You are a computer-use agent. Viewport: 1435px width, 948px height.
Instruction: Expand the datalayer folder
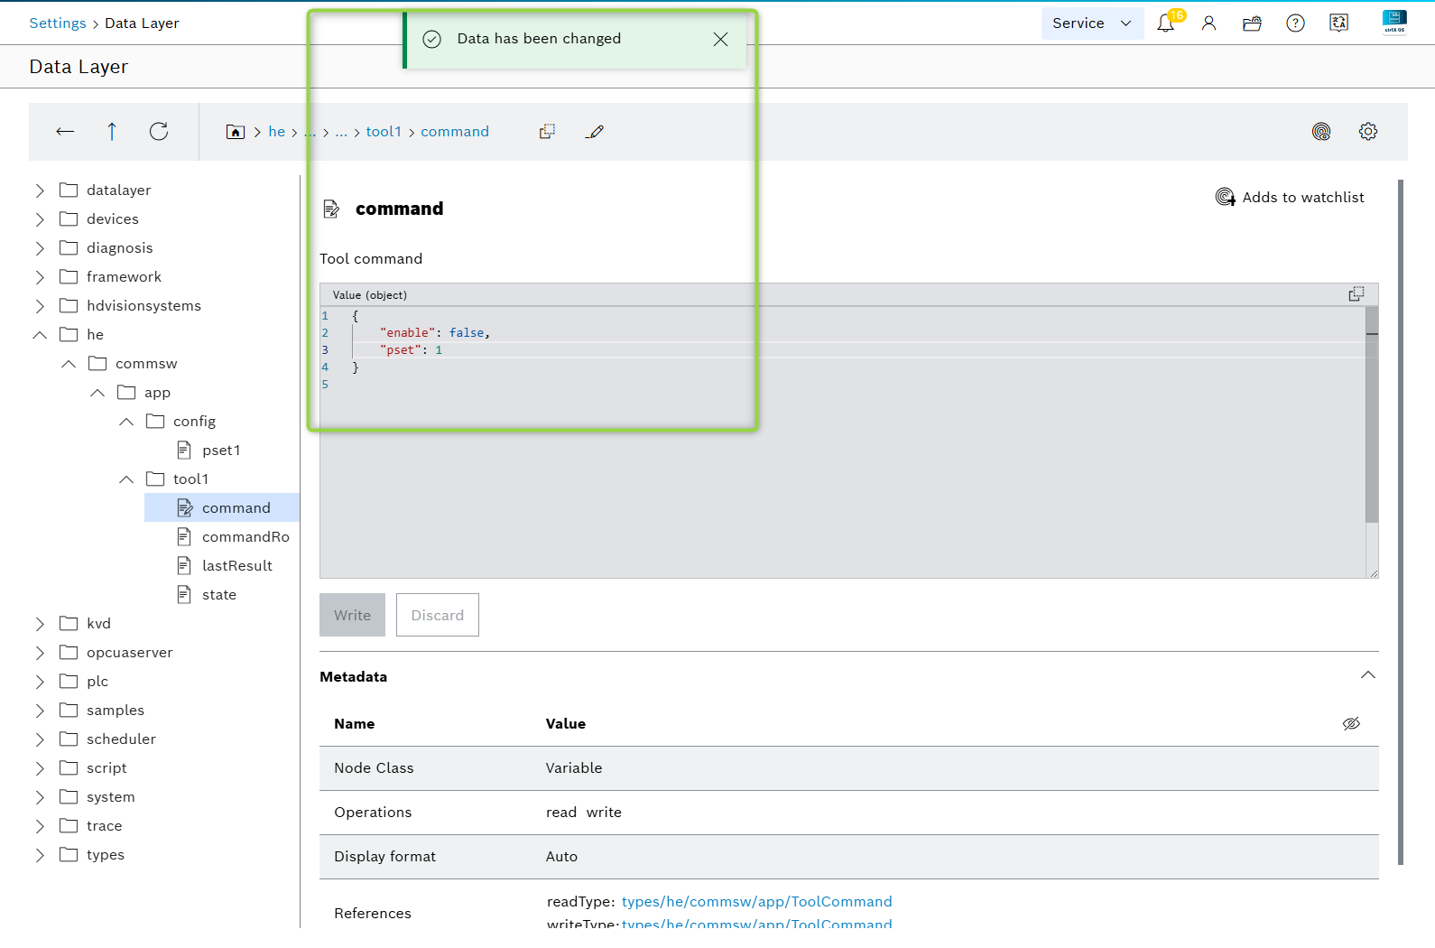[40, 191]
